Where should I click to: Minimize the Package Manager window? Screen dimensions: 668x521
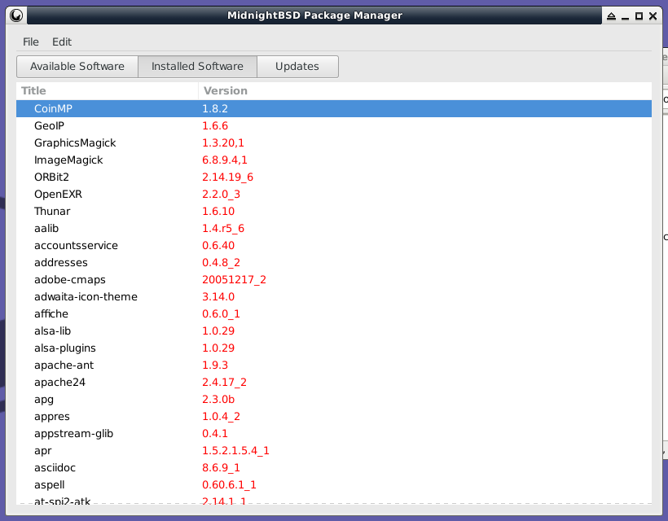625,16
